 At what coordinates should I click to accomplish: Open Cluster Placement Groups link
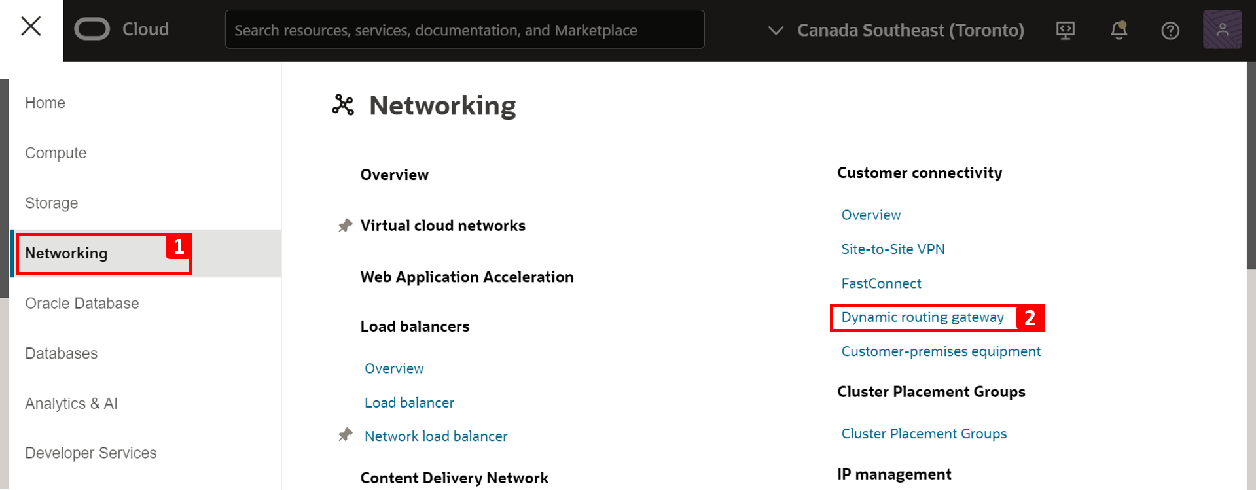[924, 434]
